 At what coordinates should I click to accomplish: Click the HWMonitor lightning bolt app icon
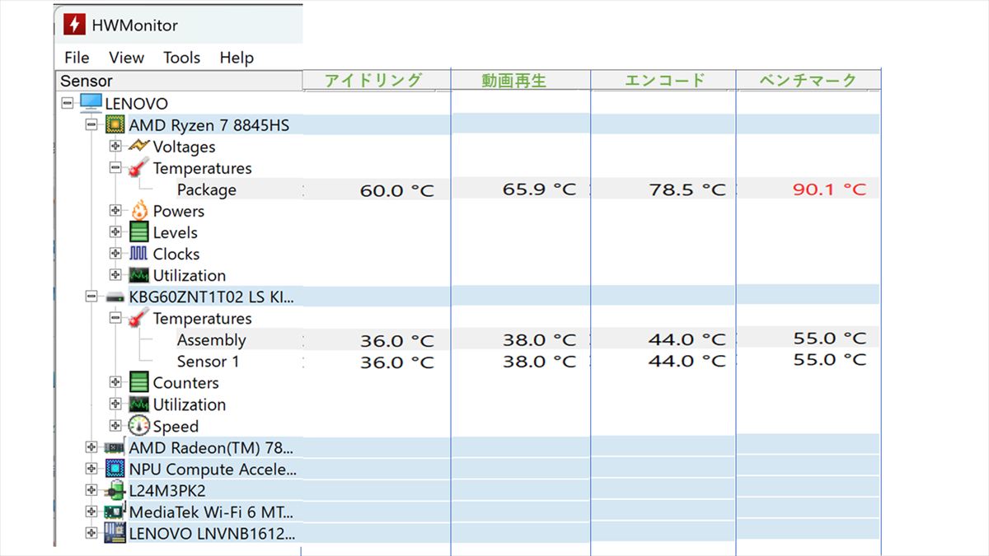point(75,24)
